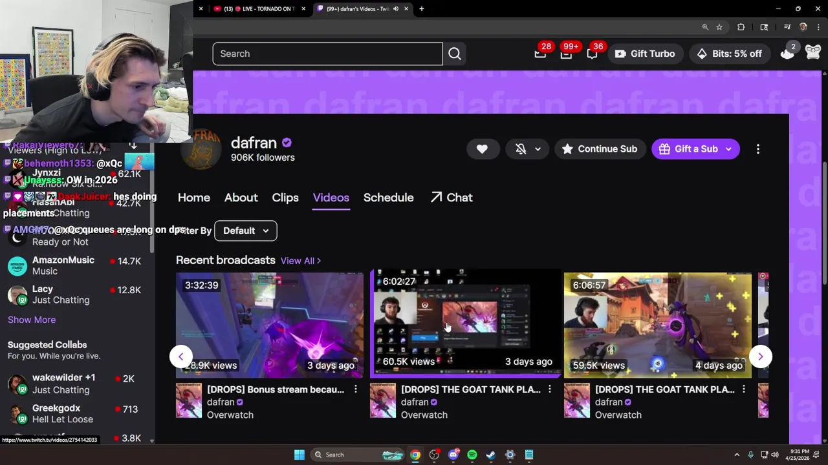Viewport: 828px width, 465px height.
Task: Select the Videos tab
Action: (331, 198)
